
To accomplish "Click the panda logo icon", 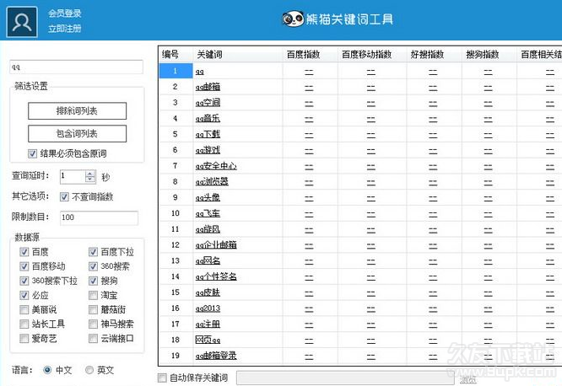I will click(x=293, y=19).
